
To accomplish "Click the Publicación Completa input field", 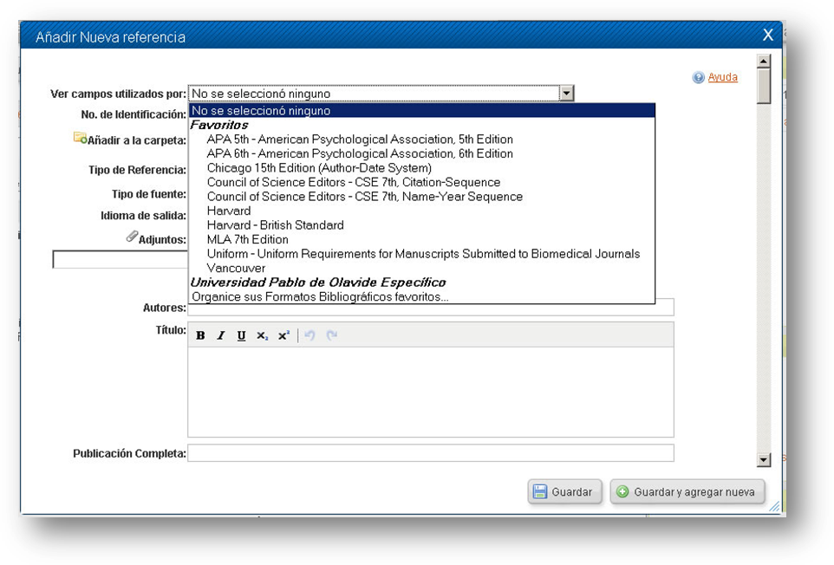I will [430, 453].
